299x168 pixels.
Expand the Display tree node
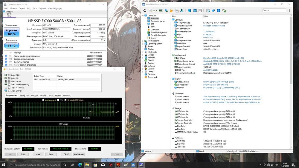tap(143, 49)
